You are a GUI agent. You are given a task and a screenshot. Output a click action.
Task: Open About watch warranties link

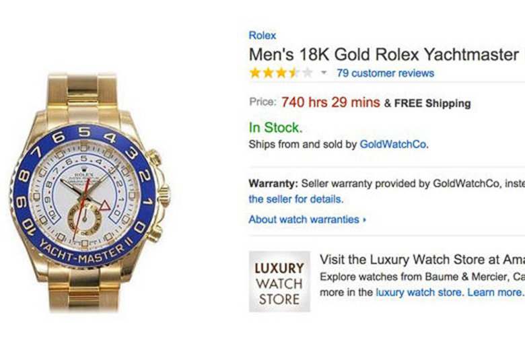coord(304,219)
